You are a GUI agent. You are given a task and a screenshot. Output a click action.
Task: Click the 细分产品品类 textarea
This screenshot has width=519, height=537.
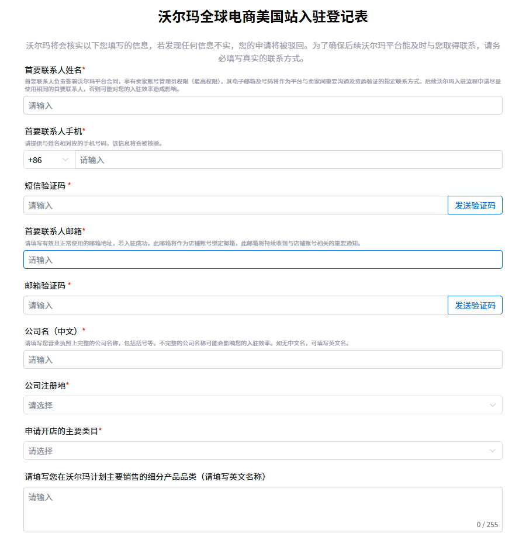263,510
